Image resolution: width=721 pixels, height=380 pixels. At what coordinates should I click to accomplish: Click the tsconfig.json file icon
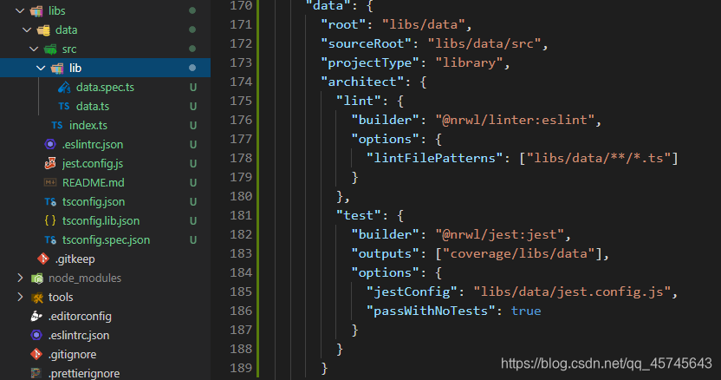(x=50, y=202)
